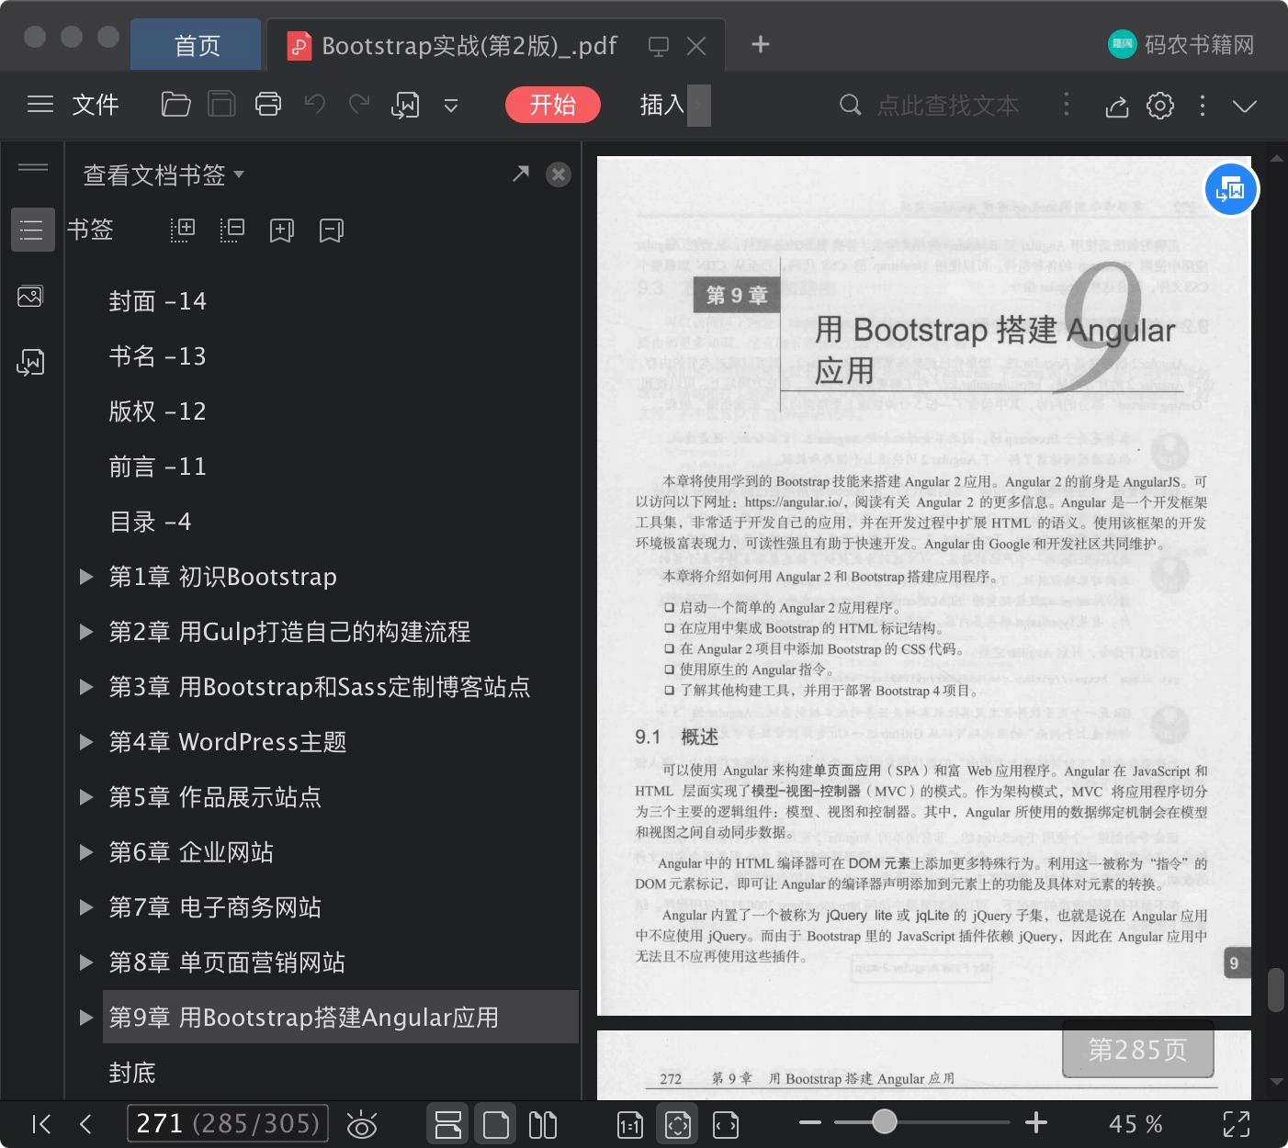Open the thumbnails sidebar icon
The image size is (1288, 1148).
(30, 297)
